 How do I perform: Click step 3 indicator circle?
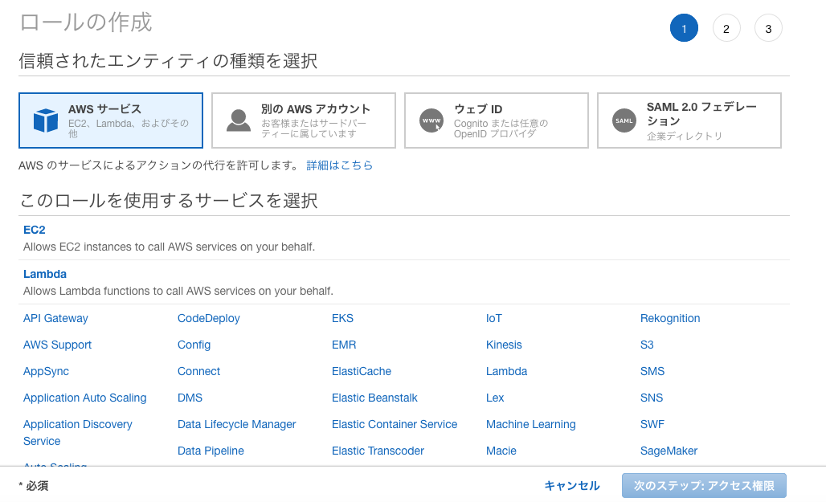[x=768, y=27]
